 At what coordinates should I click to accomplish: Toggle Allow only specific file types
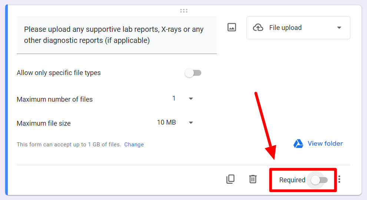coord(193,73)
